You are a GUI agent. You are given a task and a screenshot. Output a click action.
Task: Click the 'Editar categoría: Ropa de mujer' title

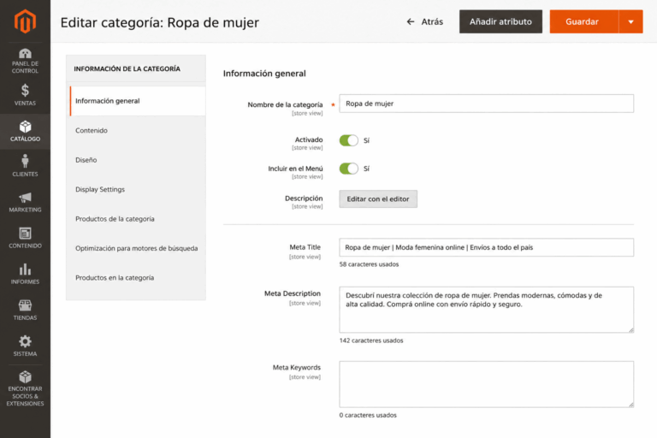[160, 22]
